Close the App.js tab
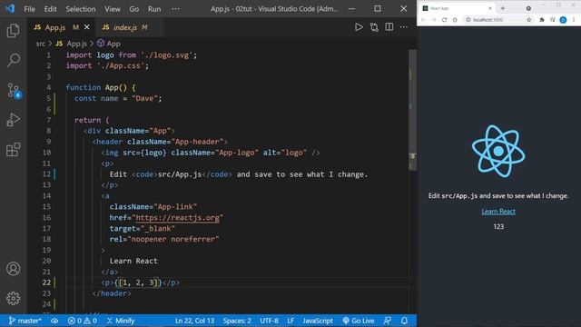Image resolution: width=581 pixels, height=327 pixels. pyautogui.click(x=87, y=27)
